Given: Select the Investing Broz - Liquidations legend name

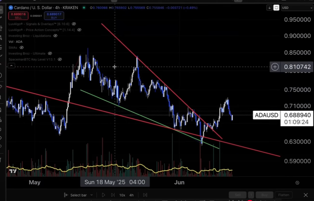Looking at the screenshot, I should pos(30,36).
